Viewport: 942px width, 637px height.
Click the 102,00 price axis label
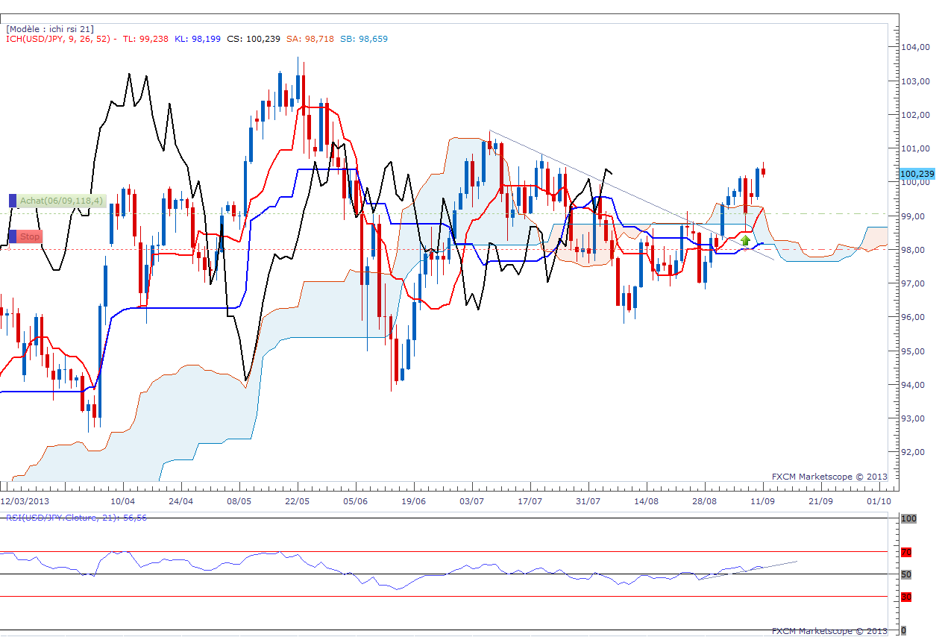click(917, 115)
